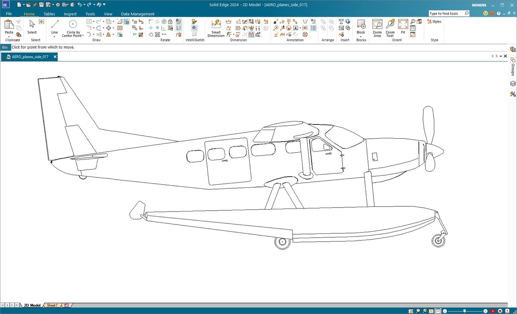The width and height of the screenshot is (517, 314).
Task: Open the Circle by Center Point dropdown
Action: [x=83, y=36]
